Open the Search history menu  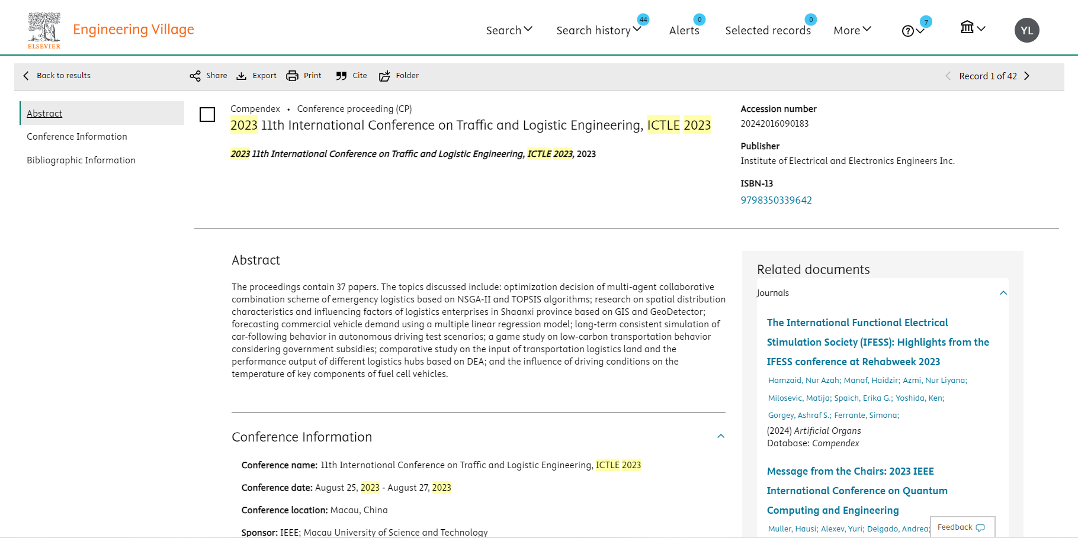coord(599,30)
